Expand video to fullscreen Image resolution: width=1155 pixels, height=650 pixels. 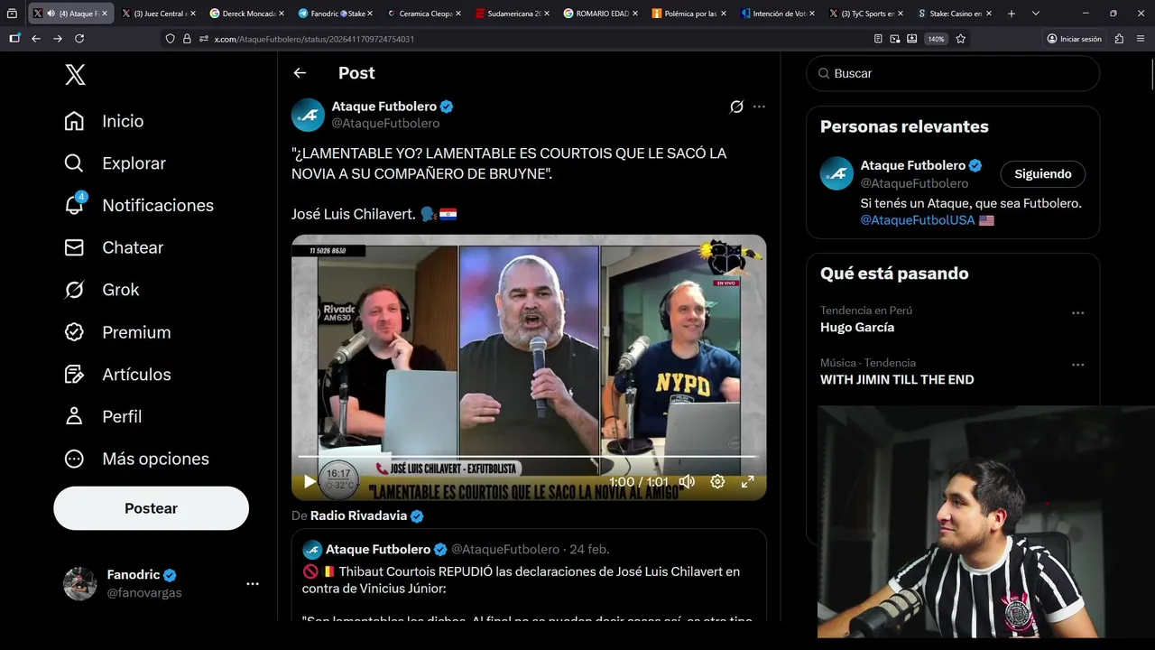pyautogui.click(x=747, y=482)
